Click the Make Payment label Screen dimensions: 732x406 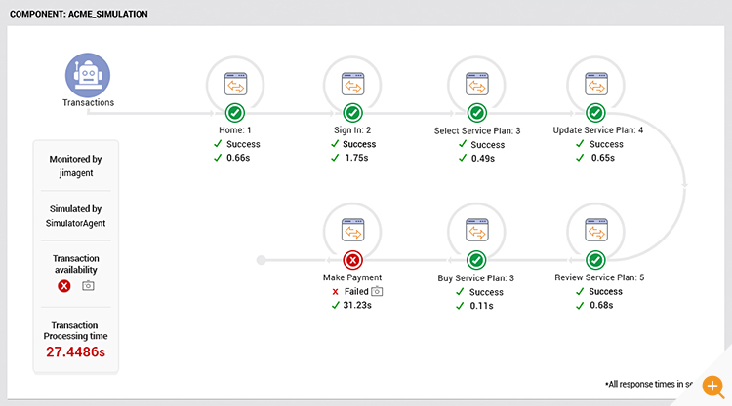(x=352, y=277)
